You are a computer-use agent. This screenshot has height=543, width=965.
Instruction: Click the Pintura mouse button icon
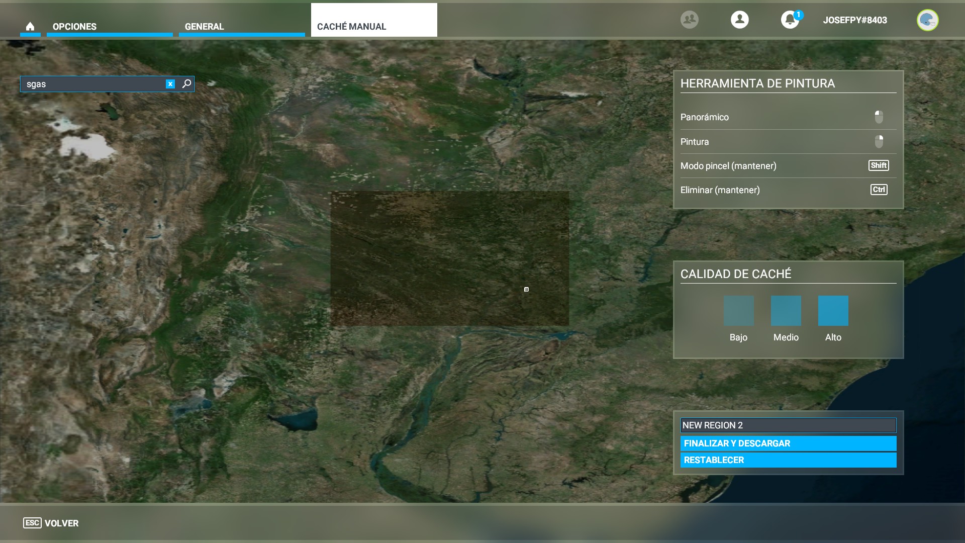point(879,142)
